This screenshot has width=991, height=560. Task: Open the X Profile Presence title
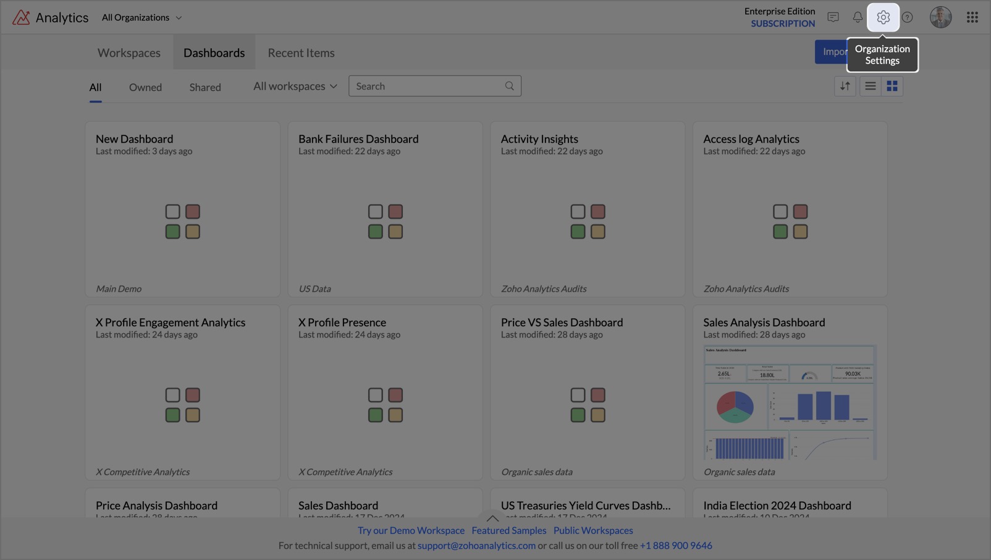tap(342, 323)
